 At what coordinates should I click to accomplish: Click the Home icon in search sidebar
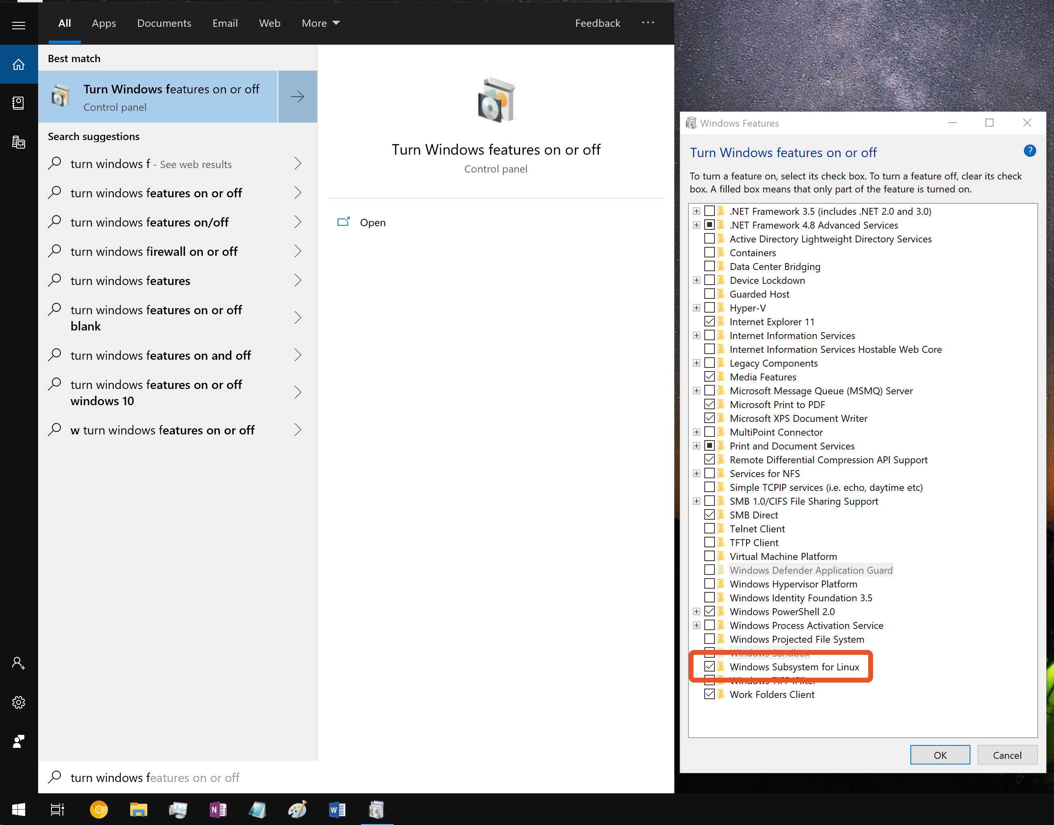pos(18,64)
